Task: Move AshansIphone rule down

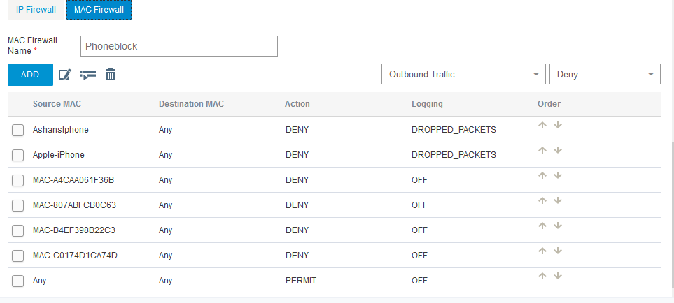Action: (558, 126)
